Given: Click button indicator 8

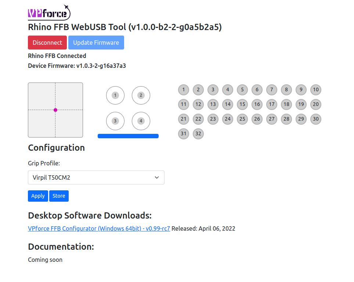Looking at the screenshot, I should 286,90.
